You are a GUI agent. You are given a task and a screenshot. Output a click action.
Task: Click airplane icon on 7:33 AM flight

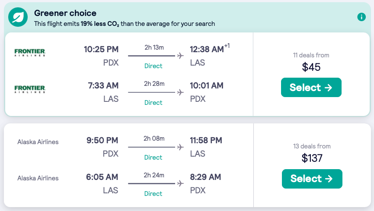point(180,92)
